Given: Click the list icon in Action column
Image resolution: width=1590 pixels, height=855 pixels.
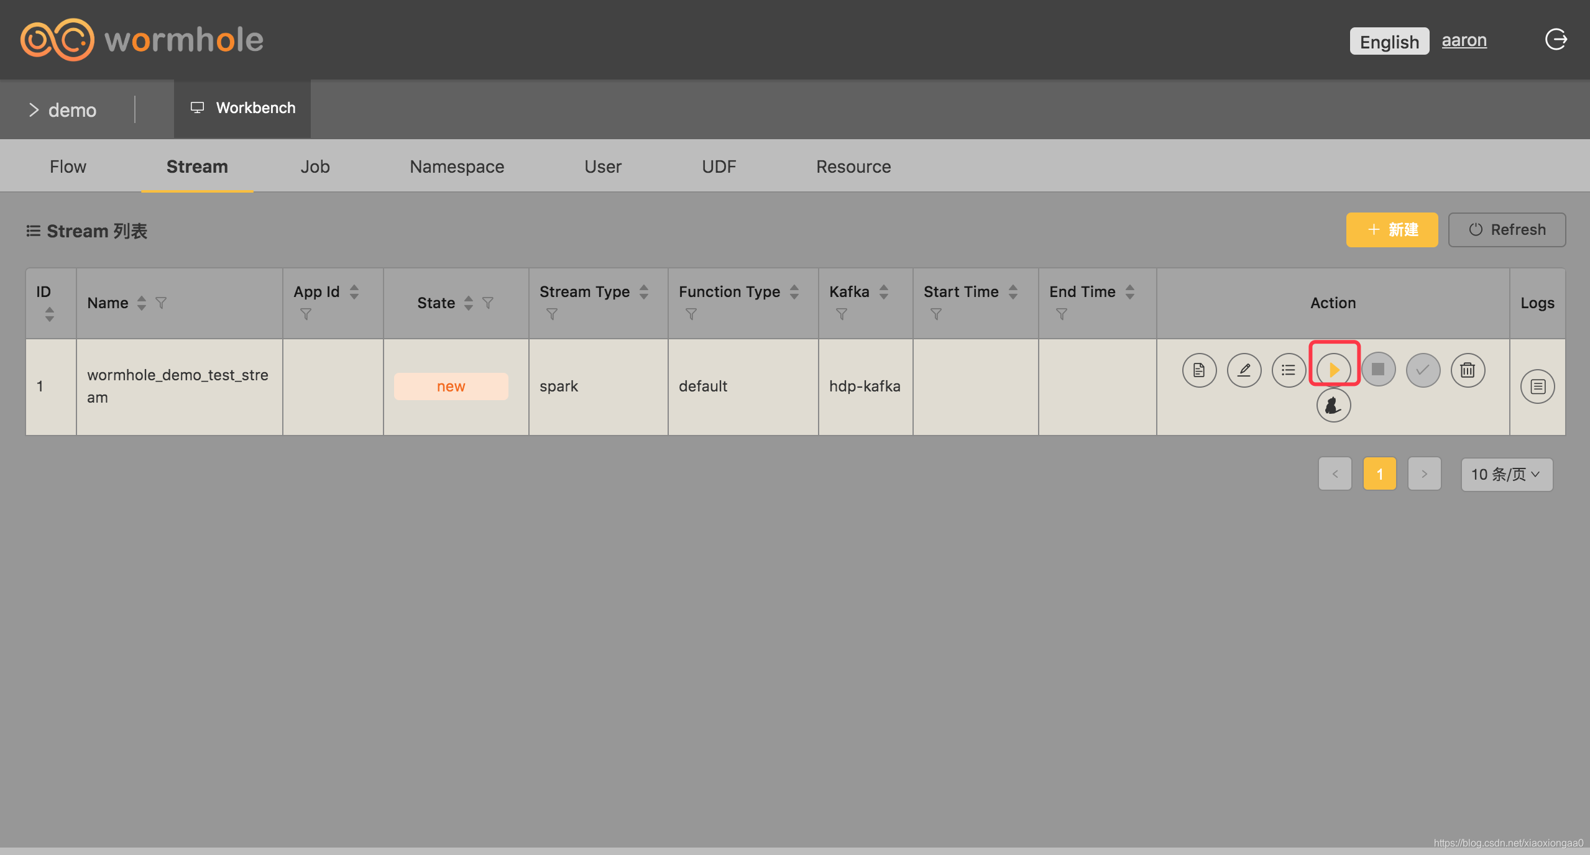Looking at the screenshot, I should pos(1289,370).
